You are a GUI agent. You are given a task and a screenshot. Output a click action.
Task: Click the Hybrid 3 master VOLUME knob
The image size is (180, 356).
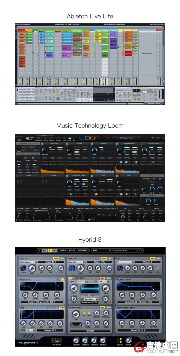coord(128,339)
